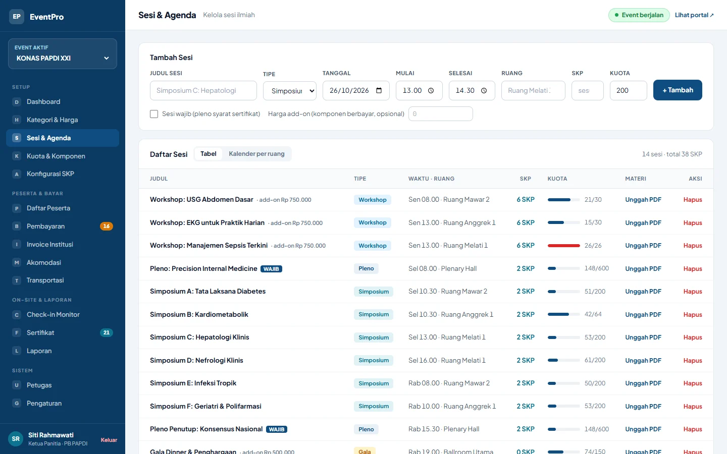This screenshot has height=454, width=727.
Task: Click the EP EventPro logo
Action: [x=17, y=17]
